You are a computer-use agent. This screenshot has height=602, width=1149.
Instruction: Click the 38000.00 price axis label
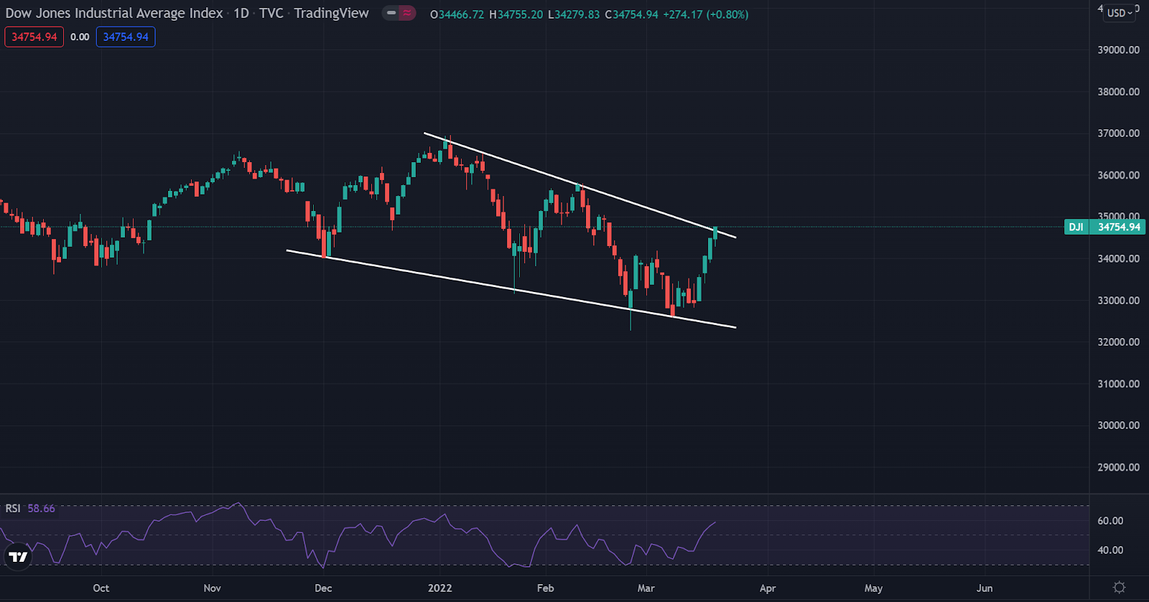tap(1119, 92)
